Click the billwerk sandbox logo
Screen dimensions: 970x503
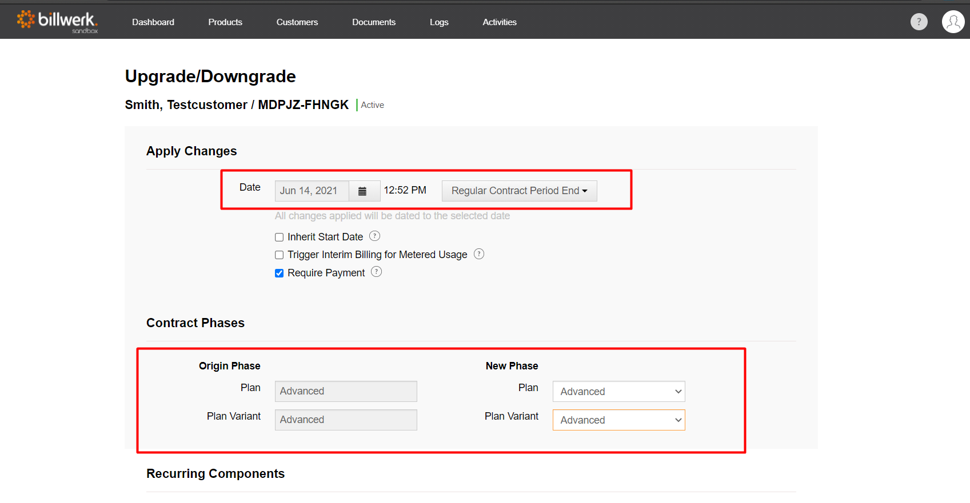point(57,22)
